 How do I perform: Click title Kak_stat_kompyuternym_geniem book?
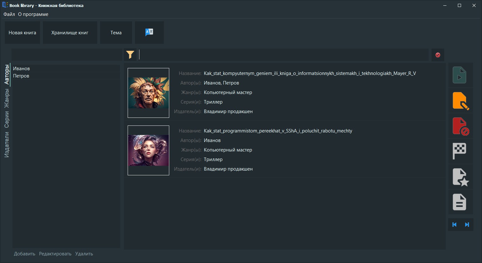(310, 73)
